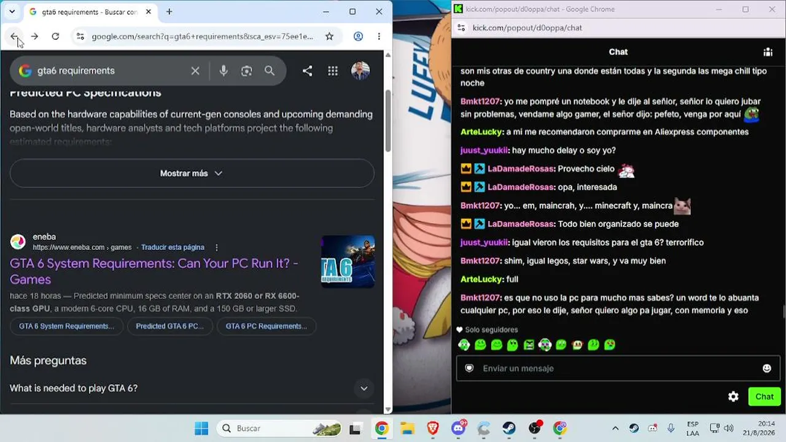Start a Google voice search

(x=224, y=71)
